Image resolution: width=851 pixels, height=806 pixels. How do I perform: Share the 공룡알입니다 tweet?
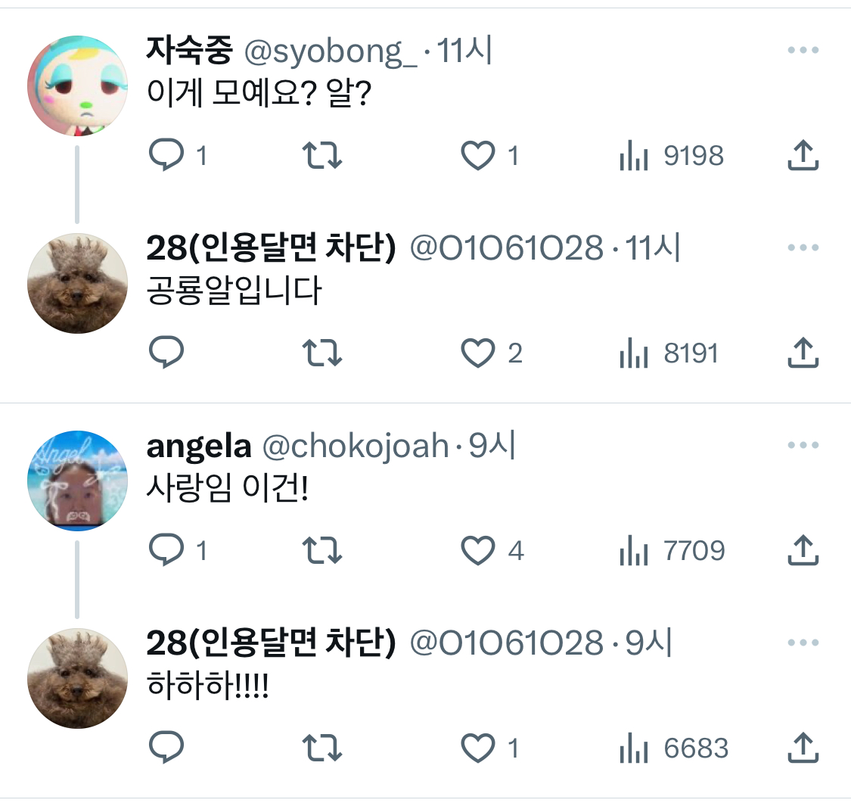click(803, 353)
